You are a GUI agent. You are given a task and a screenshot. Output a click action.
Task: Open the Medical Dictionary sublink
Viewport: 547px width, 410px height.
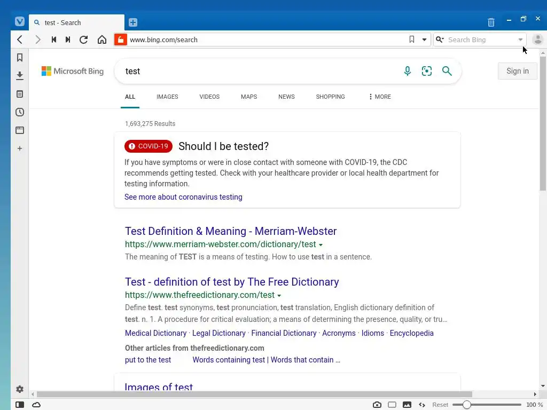pyautogui.click(x=155, y=333)
